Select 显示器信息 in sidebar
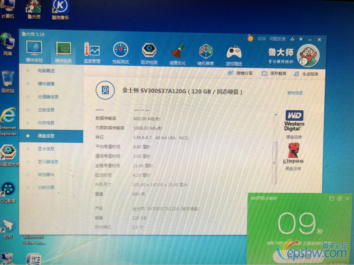The width and height of the screenshot is (354, 265). click(x=48, y=162)
